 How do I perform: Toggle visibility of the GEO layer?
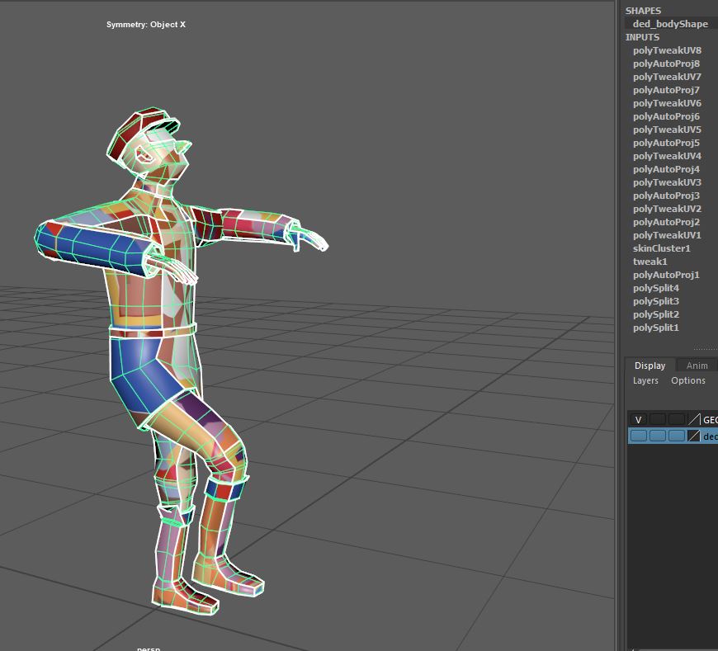click(x=638, y=420)
